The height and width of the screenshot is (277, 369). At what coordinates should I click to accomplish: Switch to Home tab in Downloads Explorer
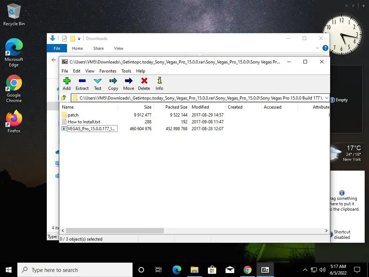click(x=77, y=48)
